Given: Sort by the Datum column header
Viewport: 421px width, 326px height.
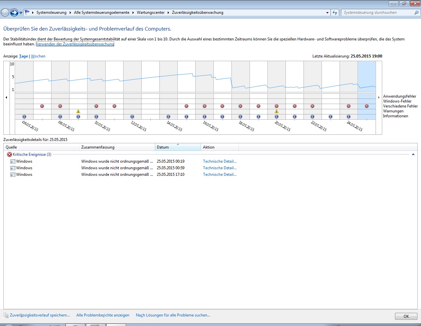Looking at the screenshot, I should pyautogui.click(x=178, y=147).
